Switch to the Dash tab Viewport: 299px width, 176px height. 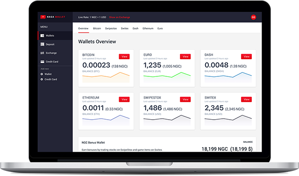click(x=135, y=28)
